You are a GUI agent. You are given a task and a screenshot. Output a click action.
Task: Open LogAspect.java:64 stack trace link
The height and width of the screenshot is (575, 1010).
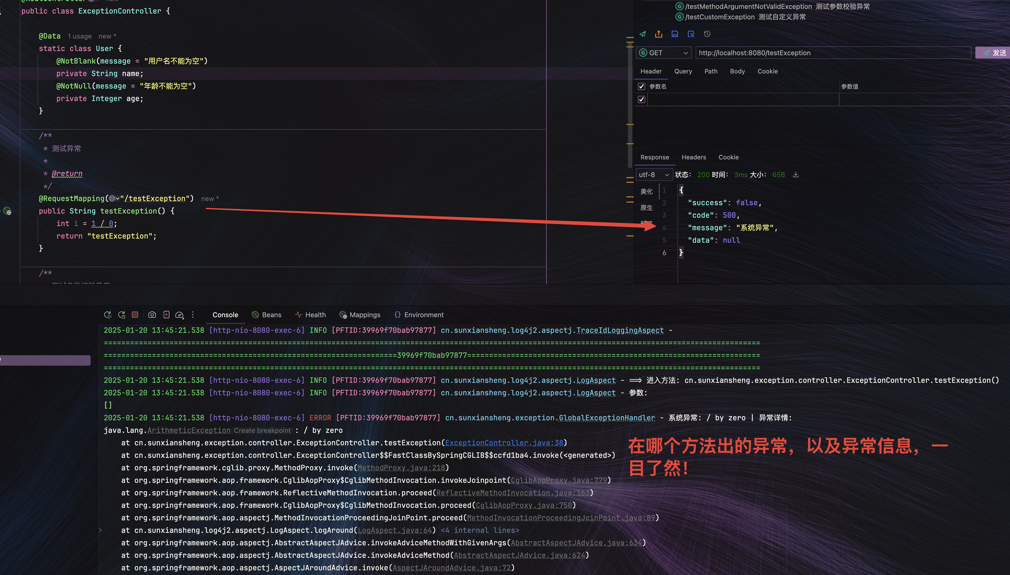click(x=395, y=530)
